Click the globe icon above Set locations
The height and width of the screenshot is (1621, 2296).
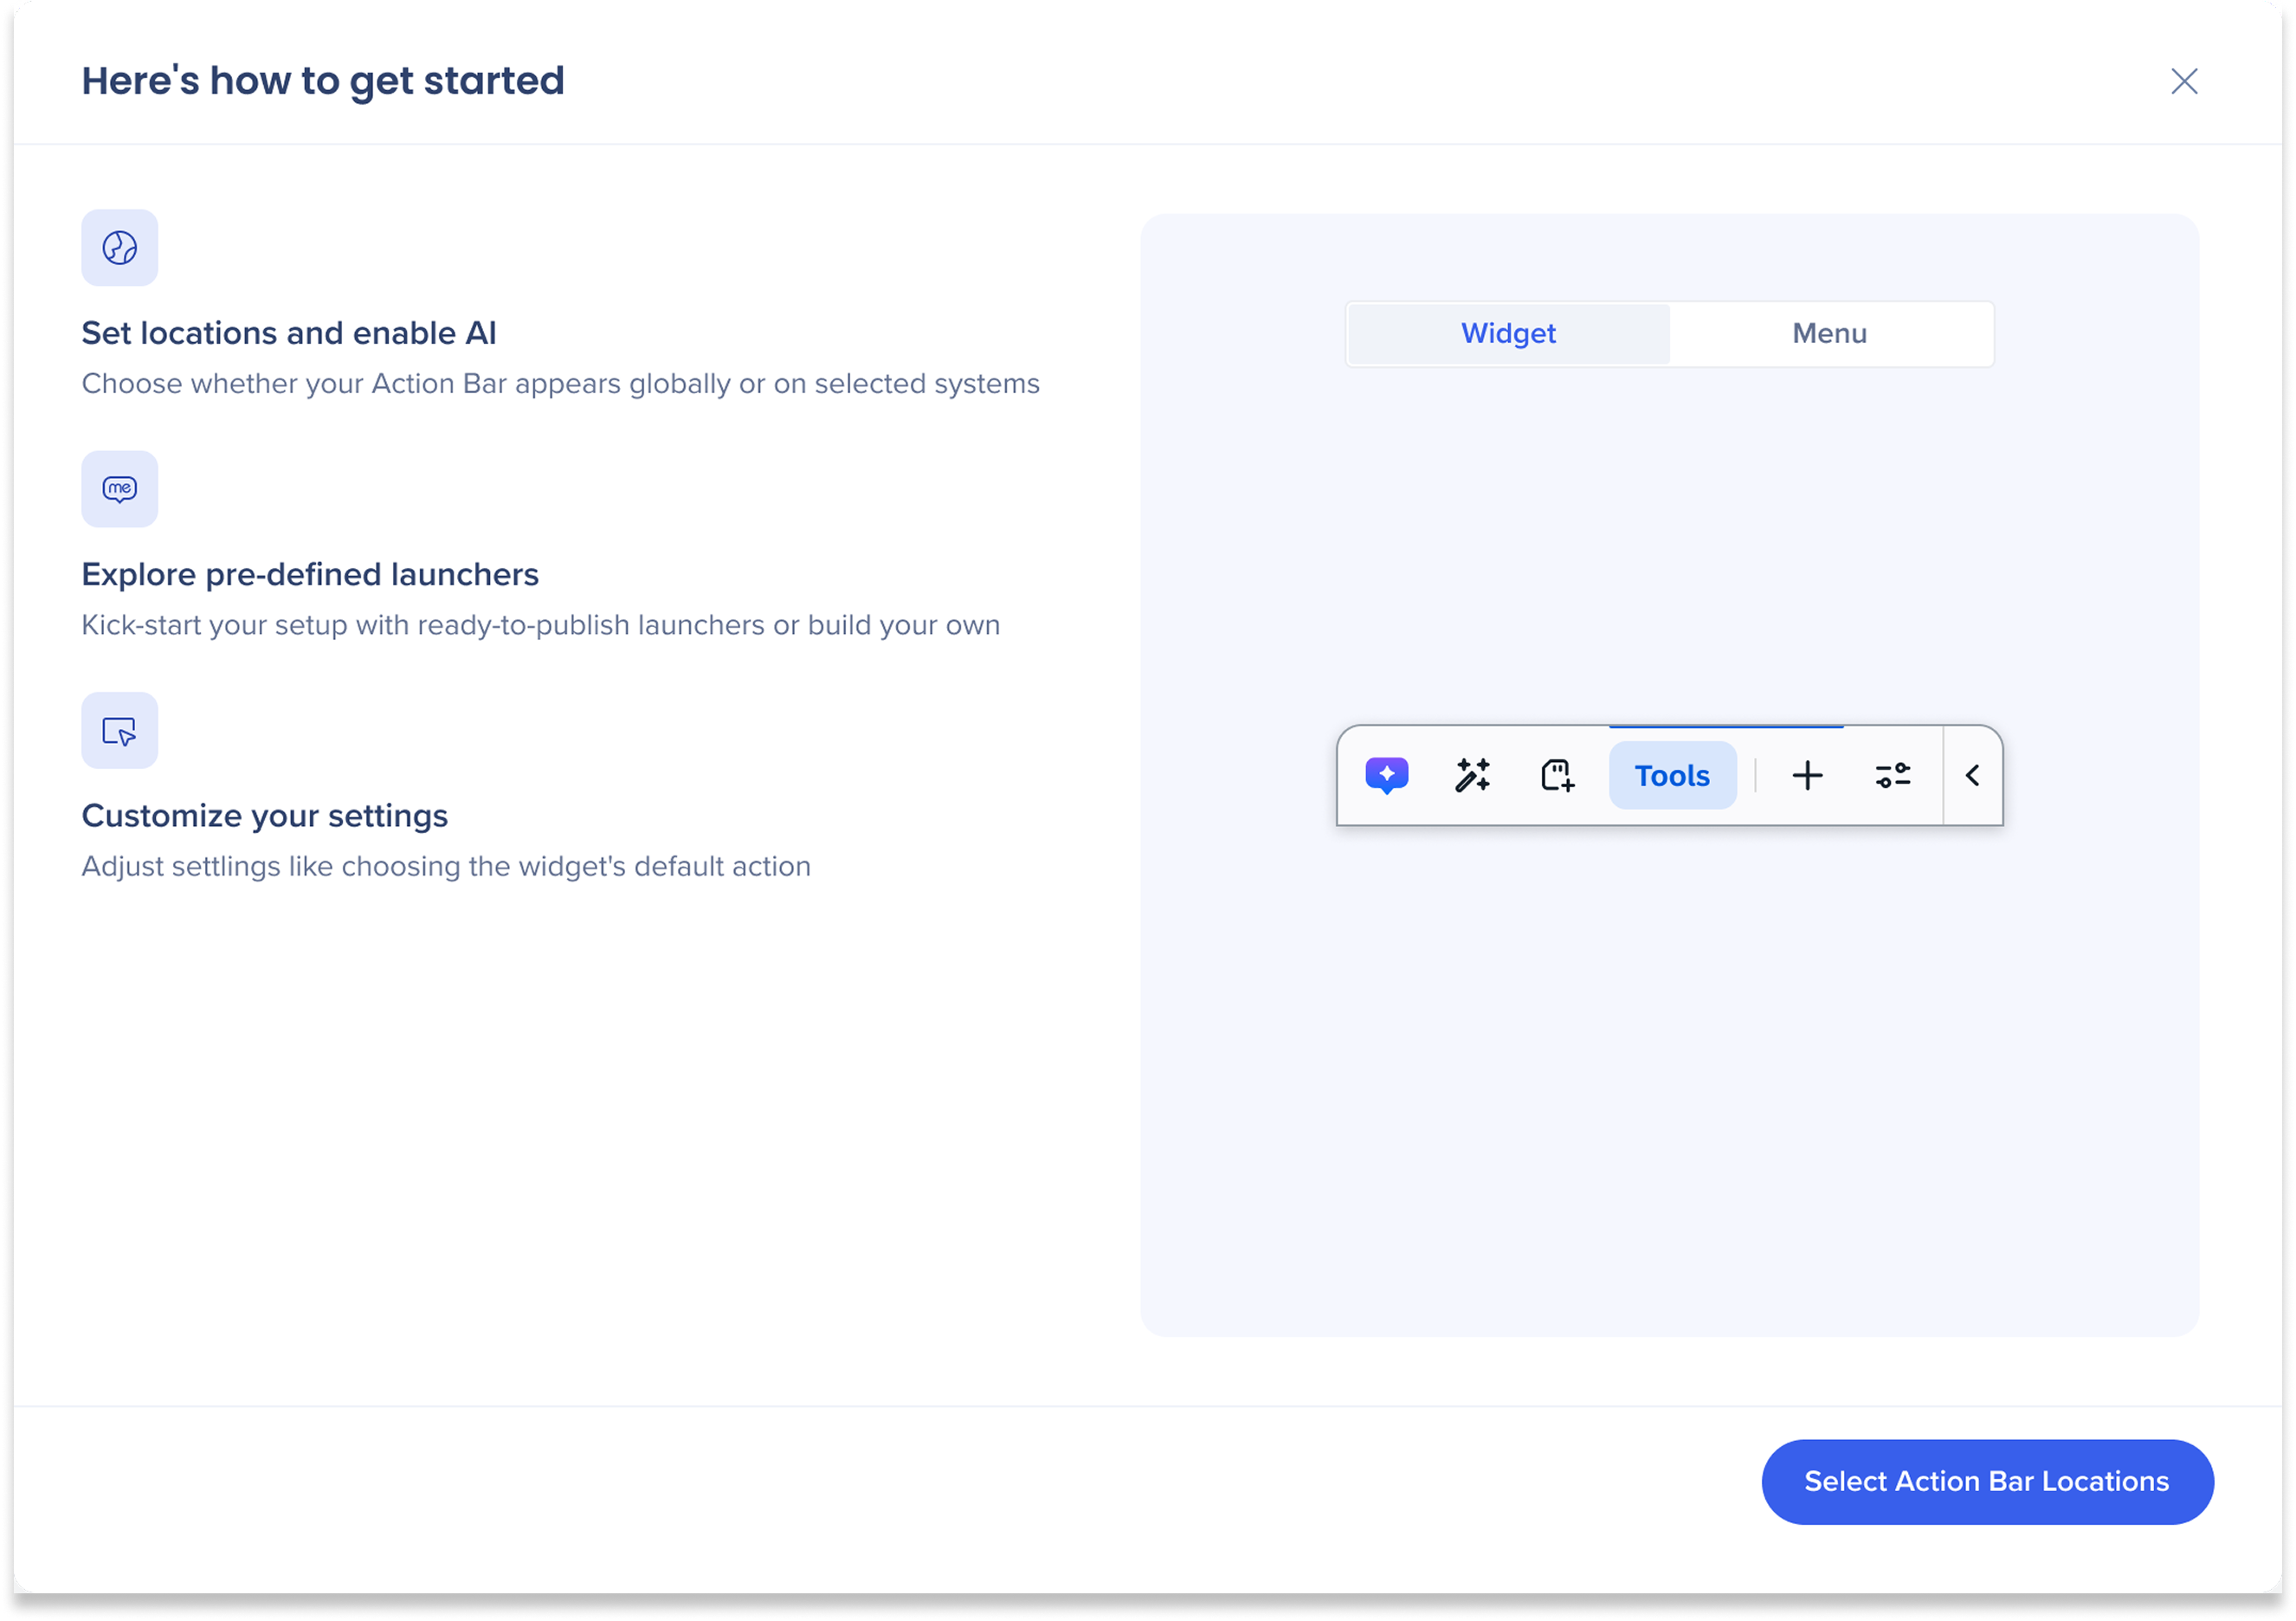(x=120, y=247)
